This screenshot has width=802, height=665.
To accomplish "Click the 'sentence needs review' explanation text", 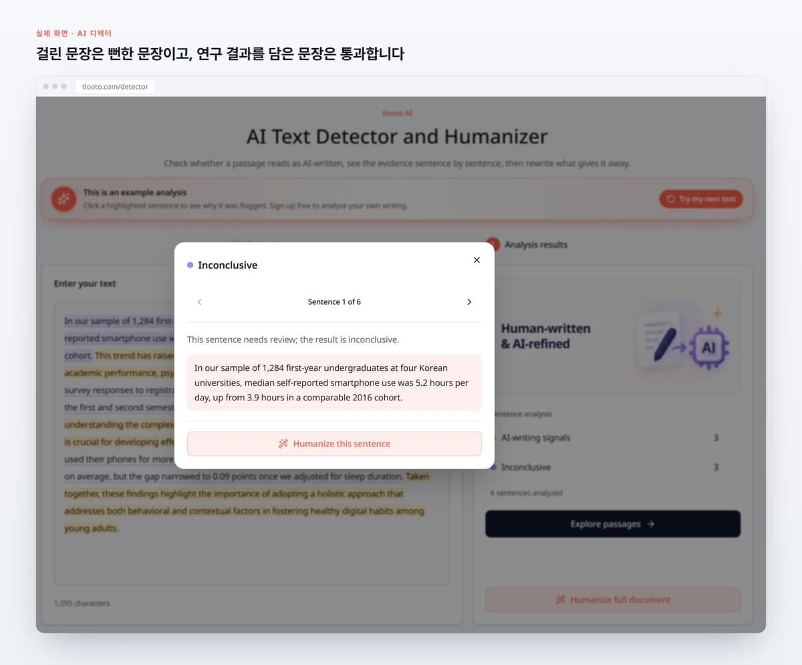I will point(293,340).
